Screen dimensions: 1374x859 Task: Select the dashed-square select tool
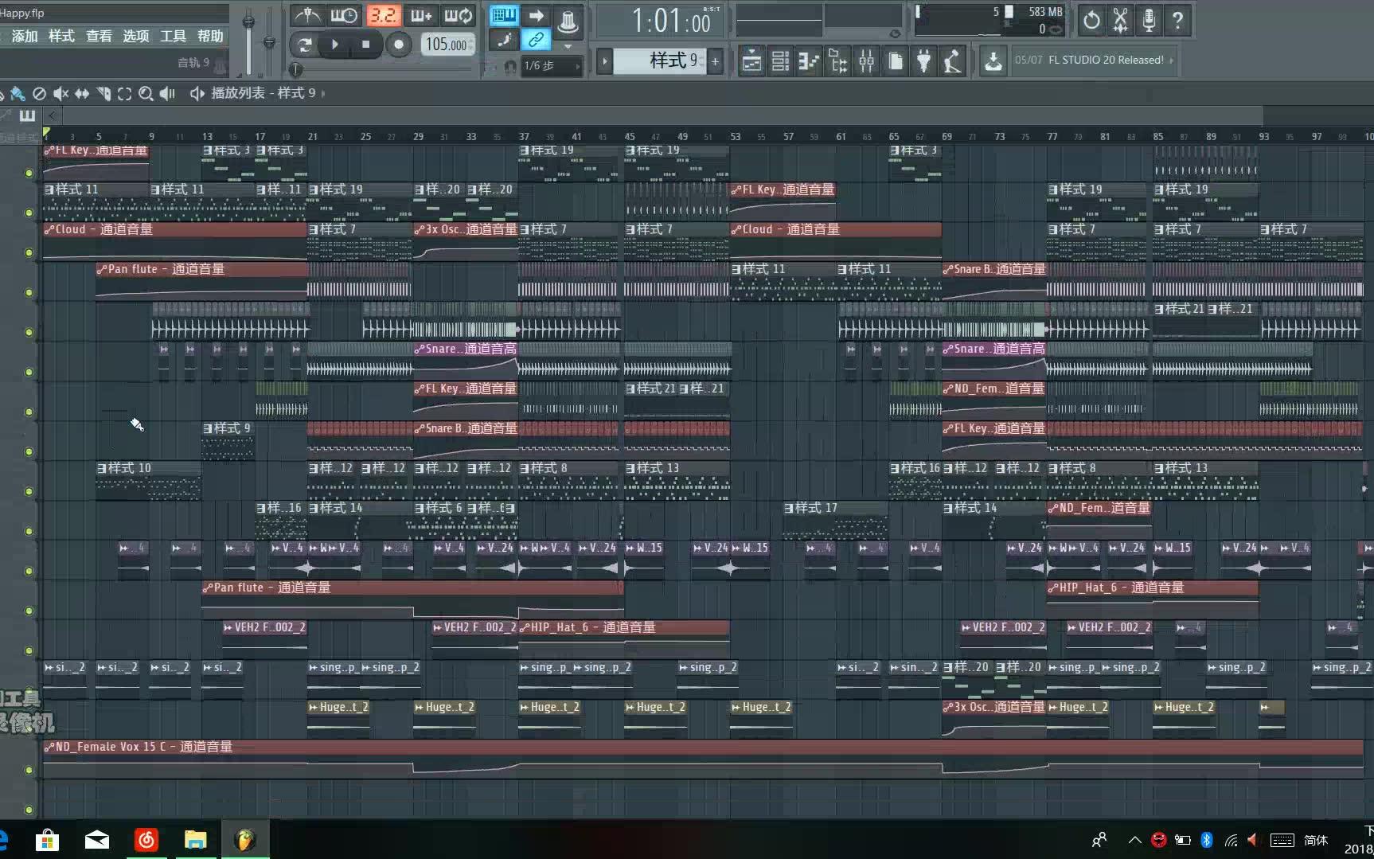click(x=124, y=93)
